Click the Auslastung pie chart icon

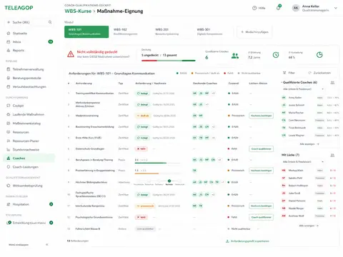(x=319, y=55)
